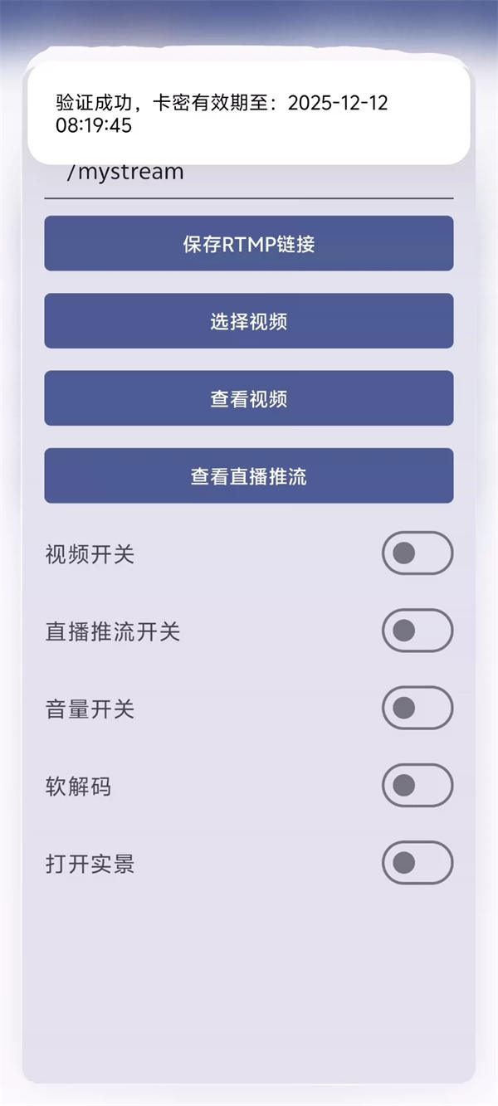Turn on the 直播推流开关 live streaming toggle
This screenshot has width=498, height=1106.
[417, 631]
